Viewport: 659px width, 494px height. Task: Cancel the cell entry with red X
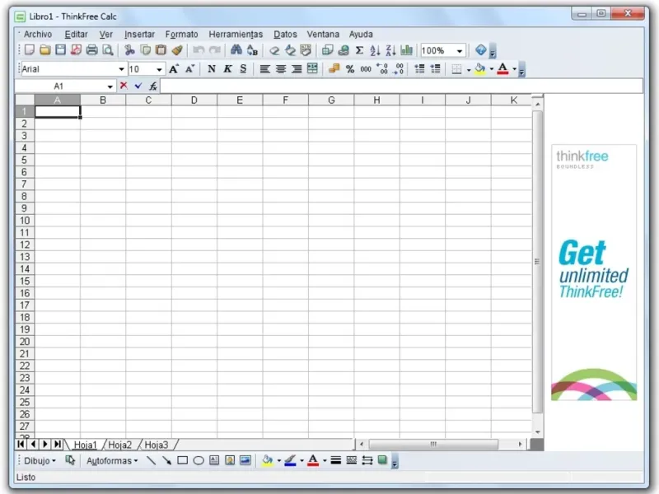(124, 86)
